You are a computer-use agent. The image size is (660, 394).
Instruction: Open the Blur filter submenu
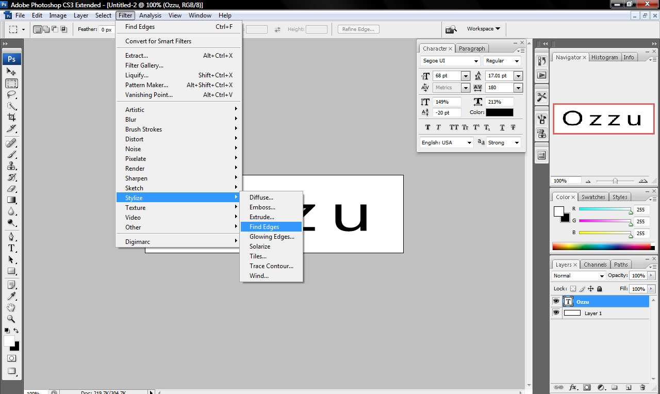coord(179,120)
